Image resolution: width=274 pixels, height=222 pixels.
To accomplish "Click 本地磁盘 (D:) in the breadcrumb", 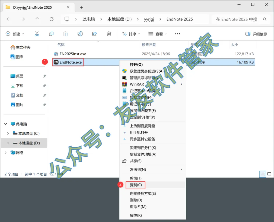I will click(x=119, y=19).
